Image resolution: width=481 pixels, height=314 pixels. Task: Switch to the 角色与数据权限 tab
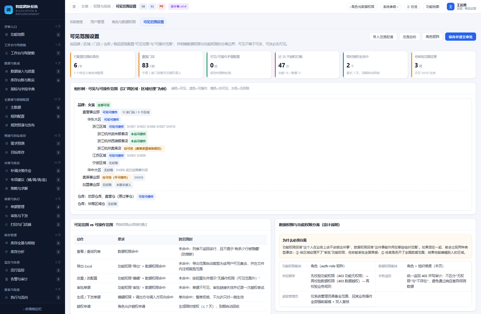click(124, 22)
